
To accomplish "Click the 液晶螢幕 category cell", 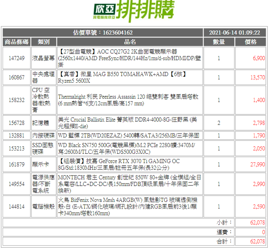I will click(x=44, y=58).
